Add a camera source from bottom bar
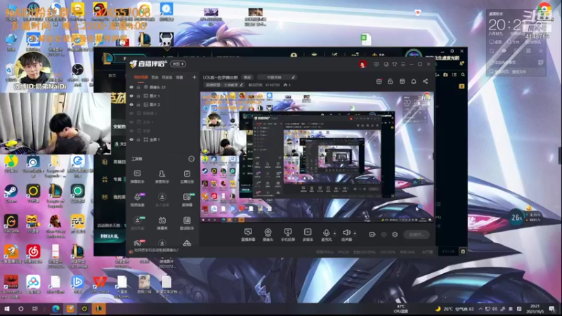This screenshot has height=316, width=562. click(268, 235)
